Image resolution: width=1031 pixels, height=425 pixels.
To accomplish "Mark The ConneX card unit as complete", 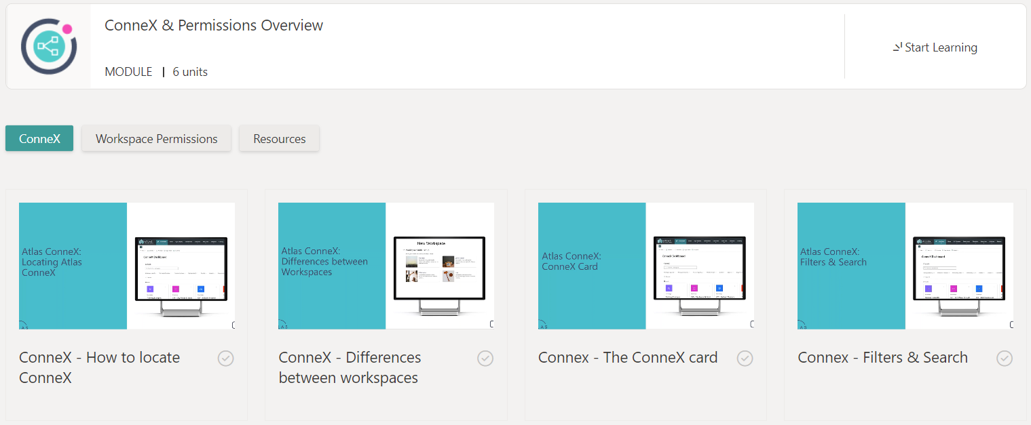I will [x=745, y=358].
